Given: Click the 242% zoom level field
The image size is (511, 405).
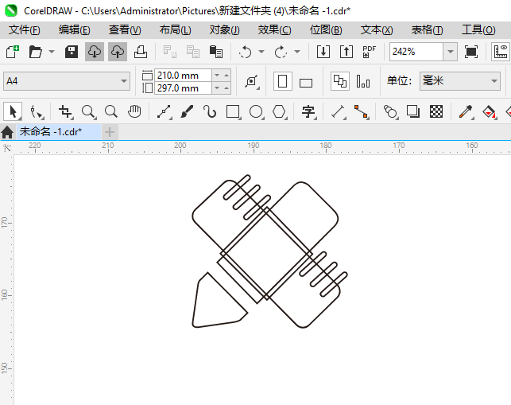Looking at the screenshot, I should click(416, 52).
